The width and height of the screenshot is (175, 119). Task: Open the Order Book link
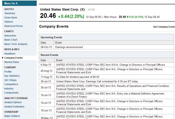(x=10, y=17)
